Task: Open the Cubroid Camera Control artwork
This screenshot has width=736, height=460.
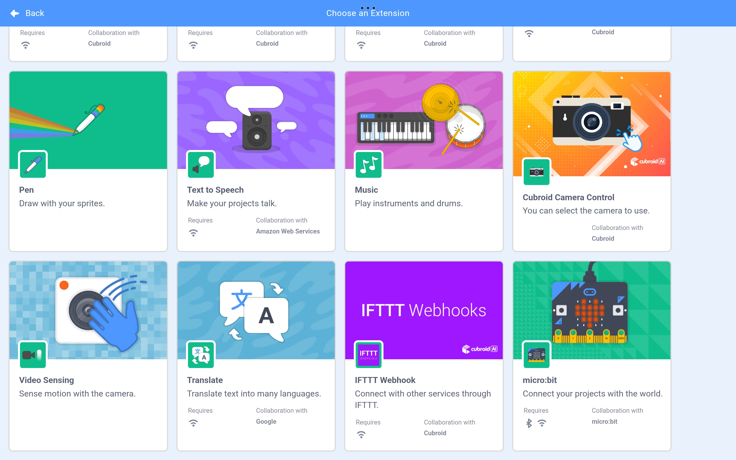Action: 592,124
